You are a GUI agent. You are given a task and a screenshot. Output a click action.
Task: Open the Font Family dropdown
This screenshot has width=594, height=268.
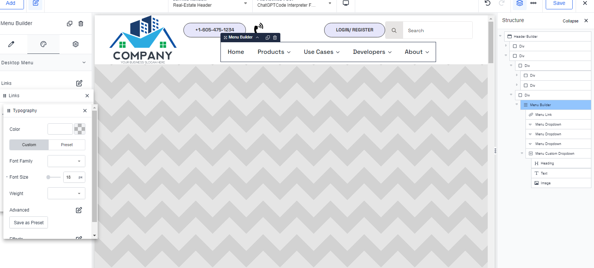click(66, 161)
